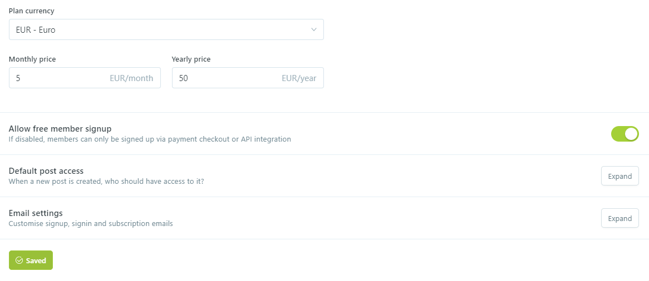This screenshot has width=649, height=281.
Task: Click the Yearly price label
Action: (191, 59)
